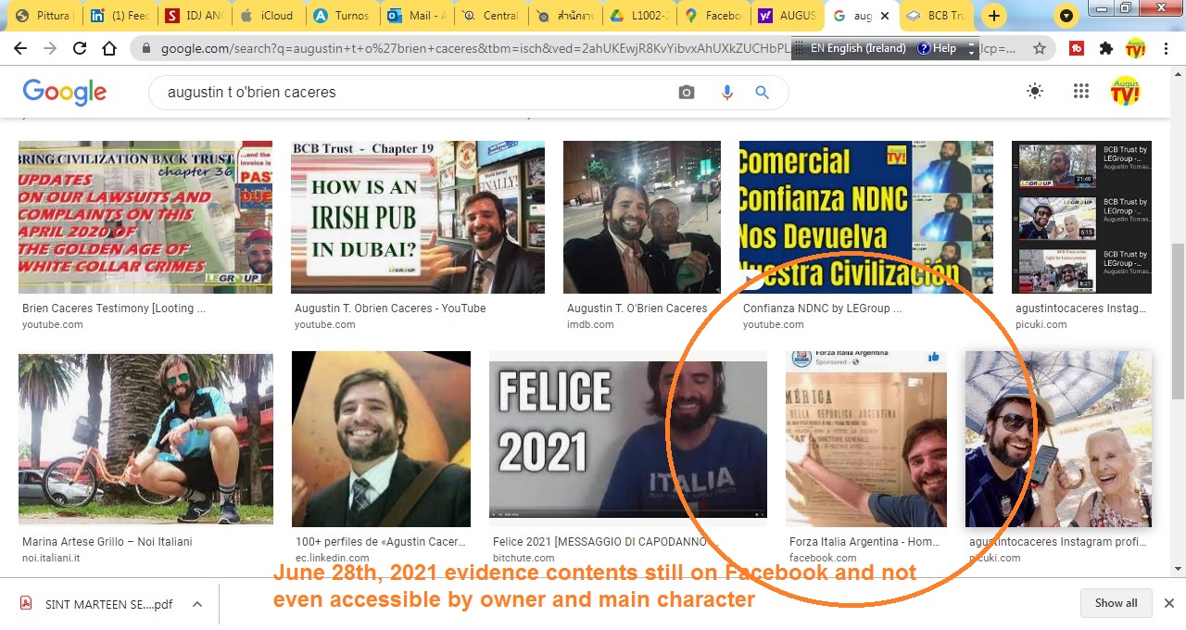Viewport: 1186px width, 630px height.
Task: Switch to the iCloud tab
Action: (267, 16)
